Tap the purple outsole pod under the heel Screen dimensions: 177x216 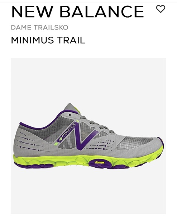(x=34, y=166)
